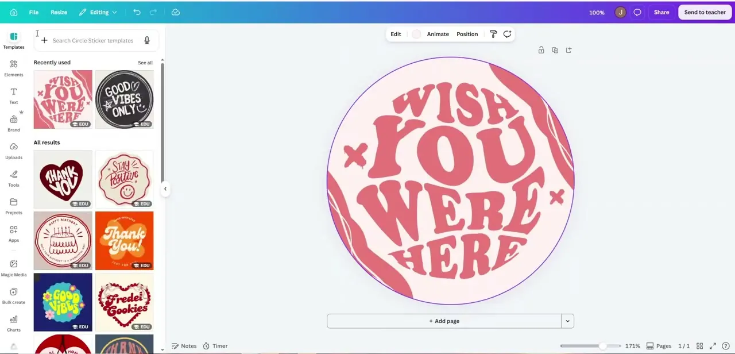This screenshot has height=354, width=735.
Task: Choose the Good Vibes blue template
Action: pyautogui.click(x=63, y=302)
